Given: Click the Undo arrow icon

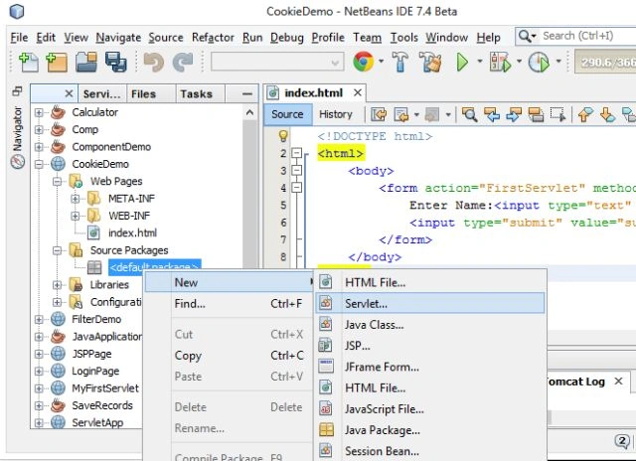Looking at the screenshot, I should [154, 63].
